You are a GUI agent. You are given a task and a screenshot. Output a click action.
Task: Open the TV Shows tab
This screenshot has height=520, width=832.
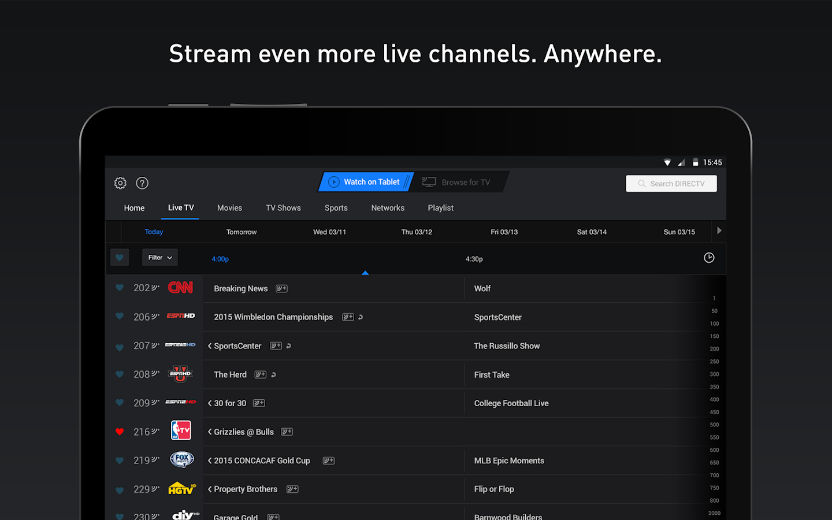point(283,208)
